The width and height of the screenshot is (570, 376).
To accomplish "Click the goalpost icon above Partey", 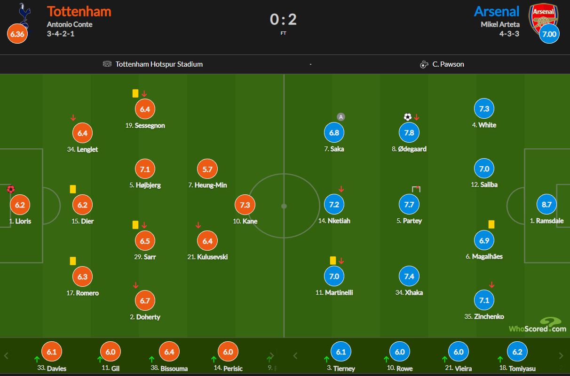I will pos(416,189).
